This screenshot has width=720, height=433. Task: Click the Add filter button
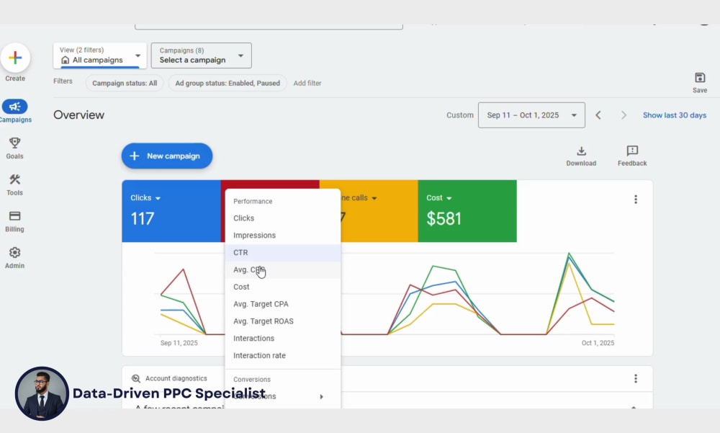[x=307, y=83]
